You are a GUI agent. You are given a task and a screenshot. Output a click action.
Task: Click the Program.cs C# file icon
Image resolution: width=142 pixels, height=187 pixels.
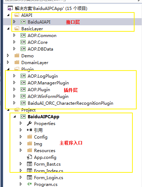29,184
